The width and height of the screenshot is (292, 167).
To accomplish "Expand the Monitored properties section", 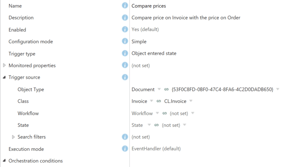I will pyautogui.click(x=4, y=65).
